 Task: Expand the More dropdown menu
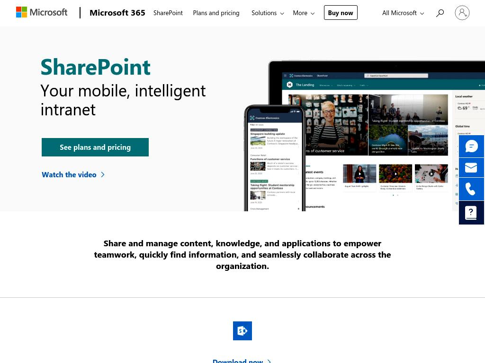click(x=304, y=13)
